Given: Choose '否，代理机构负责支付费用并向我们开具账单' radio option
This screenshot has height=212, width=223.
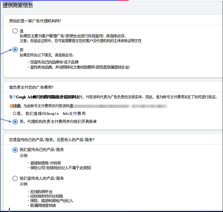Looking at the screenshot, I should [x=15, y=122].
